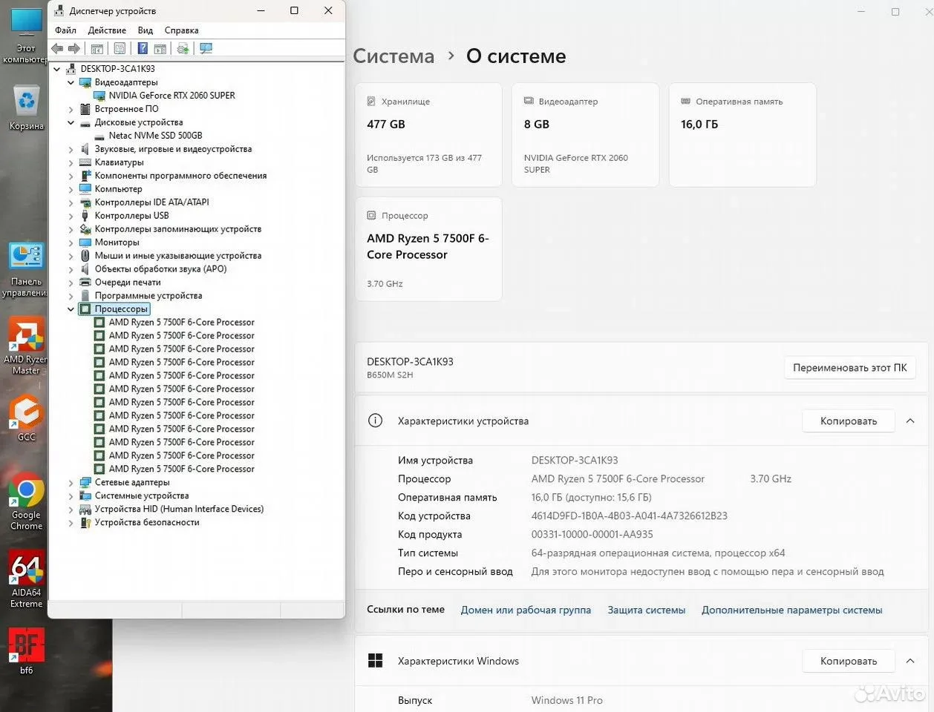Launch AMD Ryzen Master from desktop
The height and width of the screenshot is (712, 934).
[26, 346]
